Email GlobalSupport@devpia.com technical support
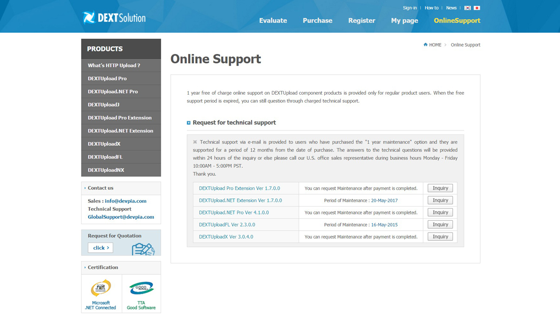560x315 pixels. tap(121, 217)
